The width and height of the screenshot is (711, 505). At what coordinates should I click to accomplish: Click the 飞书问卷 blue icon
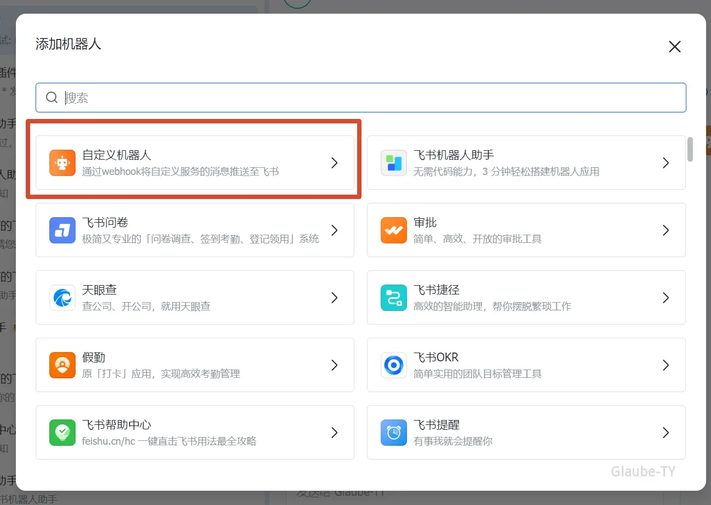[62, 230]
